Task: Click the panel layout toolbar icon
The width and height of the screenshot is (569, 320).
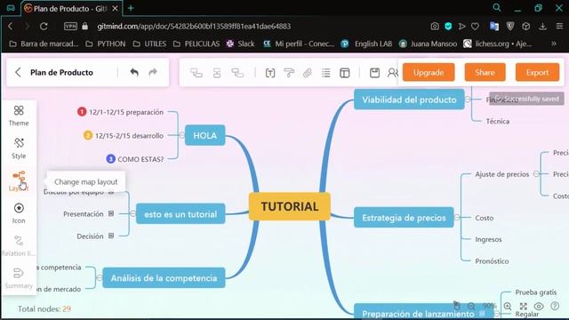Action: tap(345, 73)
